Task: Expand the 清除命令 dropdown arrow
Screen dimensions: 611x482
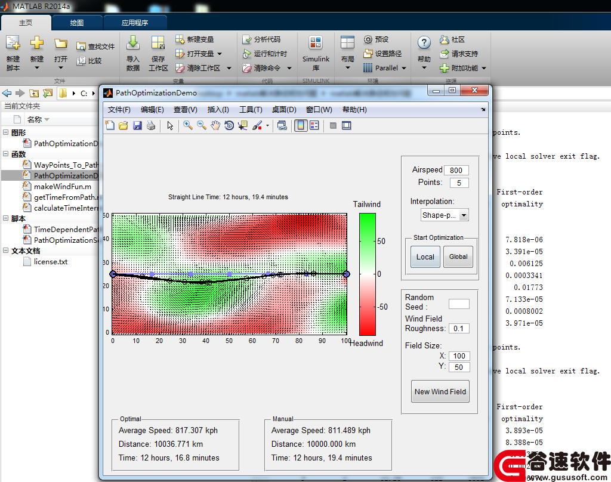Action: [289, 68]
